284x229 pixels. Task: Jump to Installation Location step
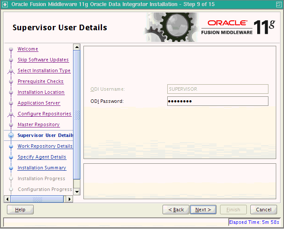pos(41,92)
